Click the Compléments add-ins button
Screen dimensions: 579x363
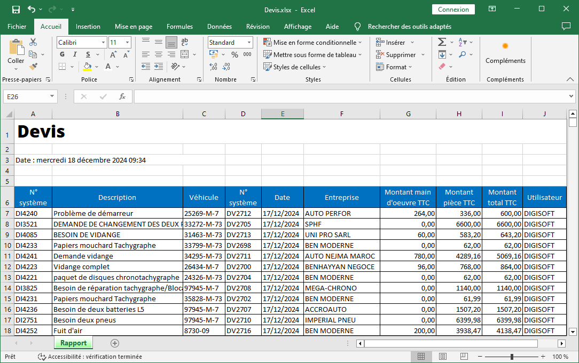(x=505, y=53)
